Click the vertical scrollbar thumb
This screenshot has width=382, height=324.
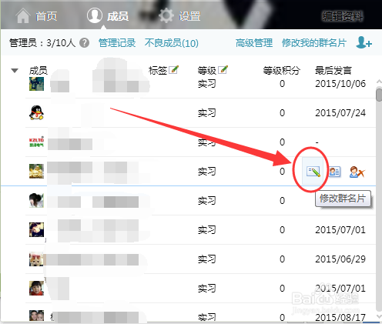pyautogui.click(x=379, y=95)
